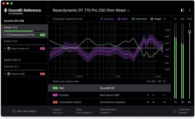Click the speaker icon beside Adam Audio A7X
195x119 pixels.
click(9, 48)
